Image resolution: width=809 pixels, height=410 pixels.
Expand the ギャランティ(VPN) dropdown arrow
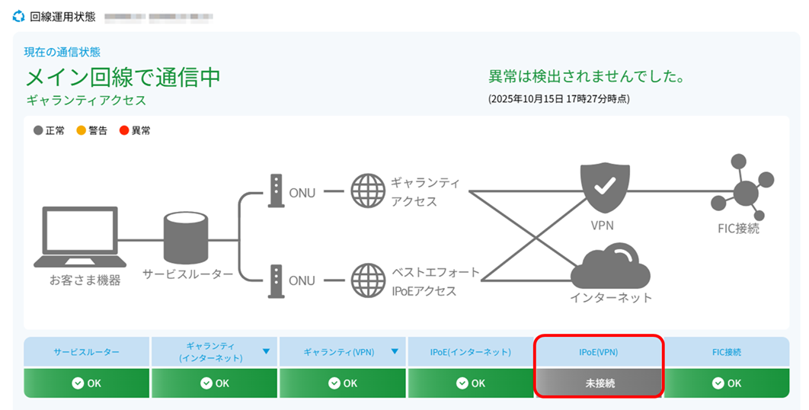click(x=394, y=351)
